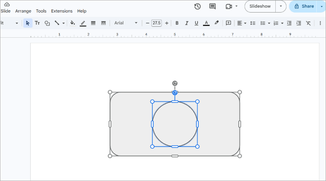This screenshot has width=326, height=181.
Task: Select the circle shape on slide
Action: [175, 124]
